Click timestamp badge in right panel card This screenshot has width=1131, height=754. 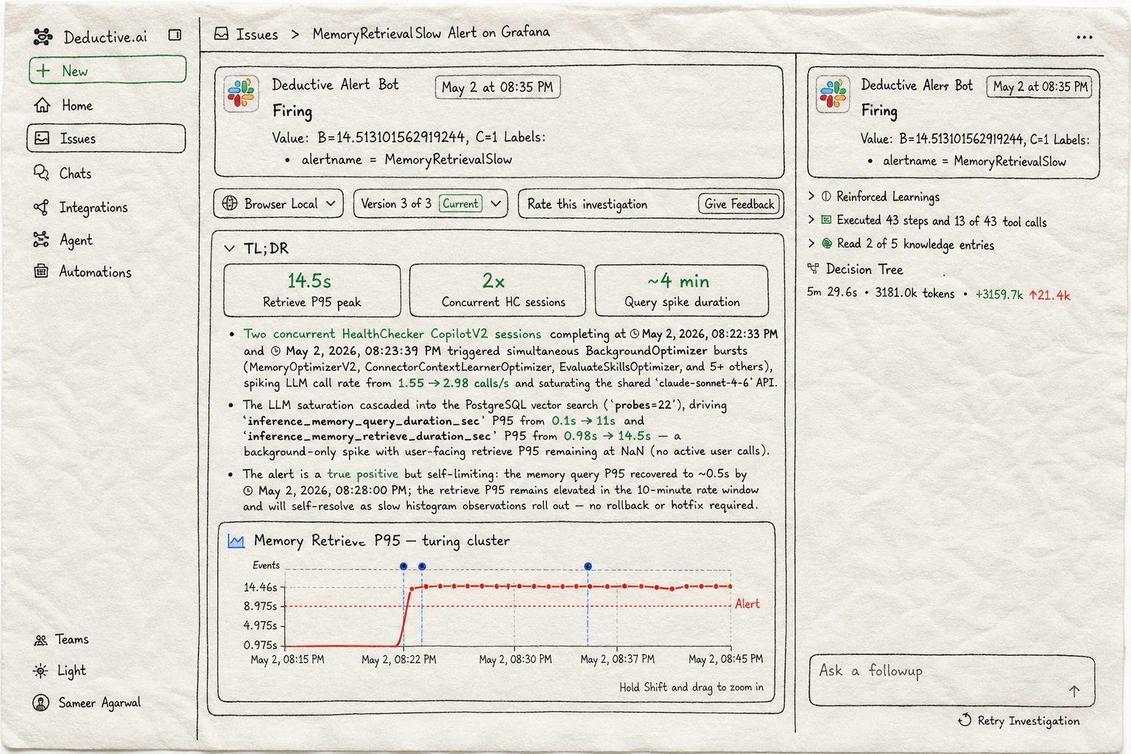coord(1040,86)
